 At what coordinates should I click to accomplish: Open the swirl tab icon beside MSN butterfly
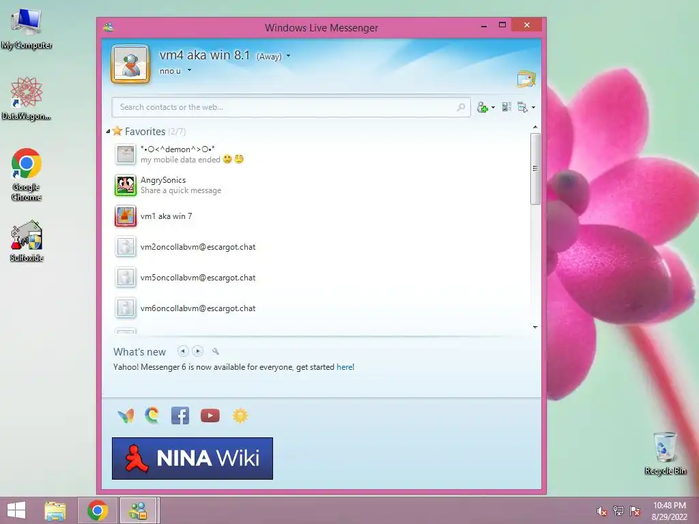click(152, 416)
